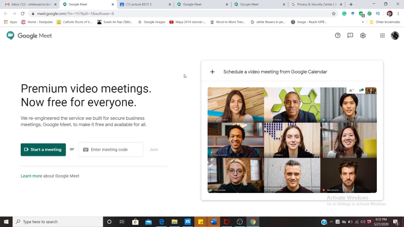Open Google Meet settings gear
404x227 pixels.
click(x=363, y=36)
